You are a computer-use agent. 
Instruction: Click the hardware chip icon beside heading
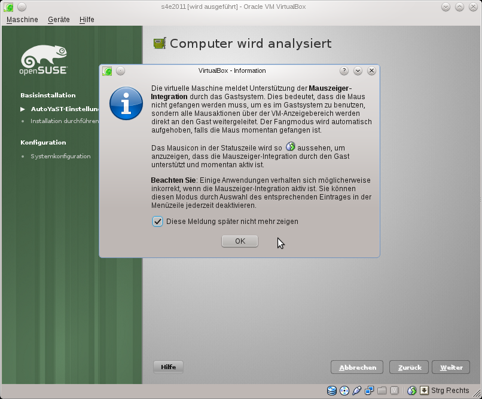pyautogui.click(x=160, y=43)
